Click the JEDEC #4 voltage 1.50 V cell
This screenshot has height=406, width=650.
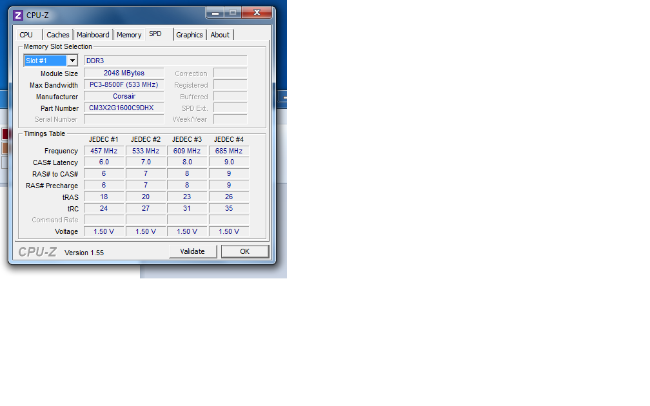click(x=229, y=231)
